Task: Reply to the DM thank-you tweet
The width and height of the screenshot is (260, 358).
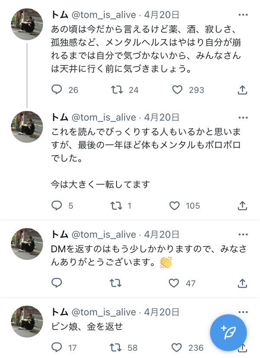Action: 57,283
